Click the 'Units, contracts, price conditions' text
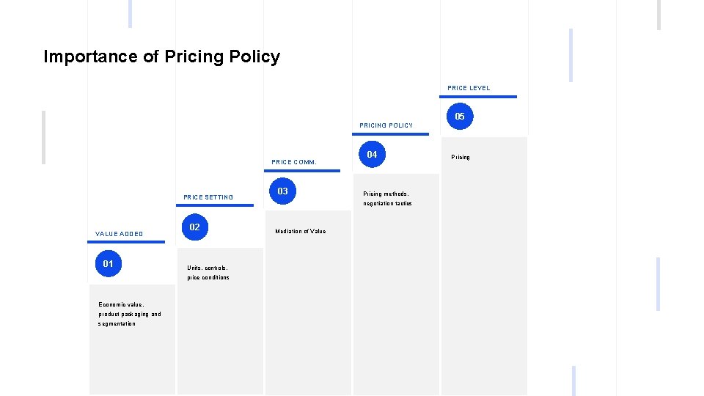 (208, 273)
